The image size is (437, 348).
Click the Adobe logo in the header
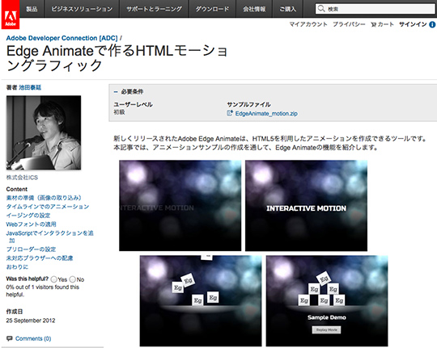coord(11,15)
